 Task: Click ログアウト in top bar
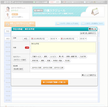(x=98, y=2)
